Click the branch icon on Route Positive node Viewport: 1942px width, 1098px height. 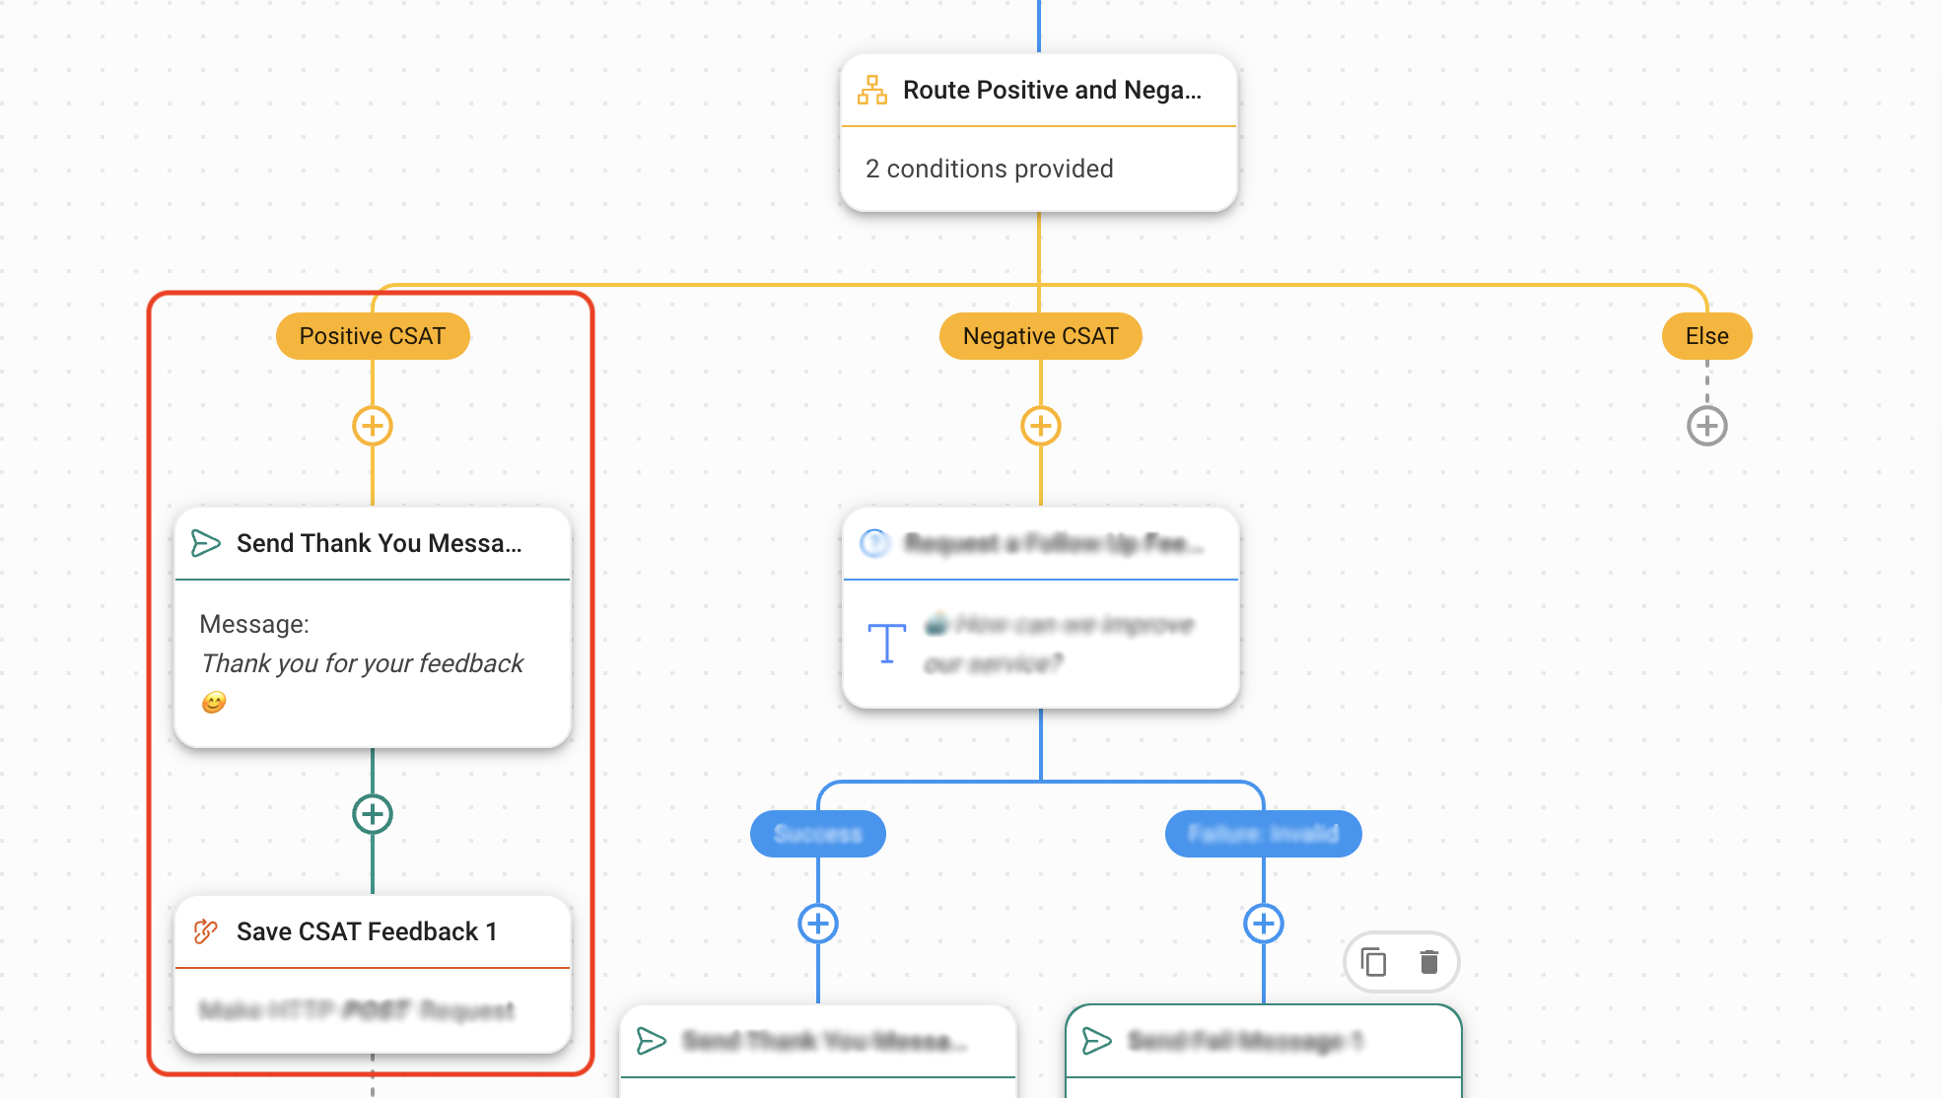872,90
